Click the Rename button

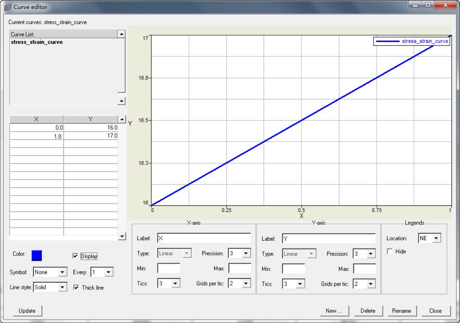[401, 311]
